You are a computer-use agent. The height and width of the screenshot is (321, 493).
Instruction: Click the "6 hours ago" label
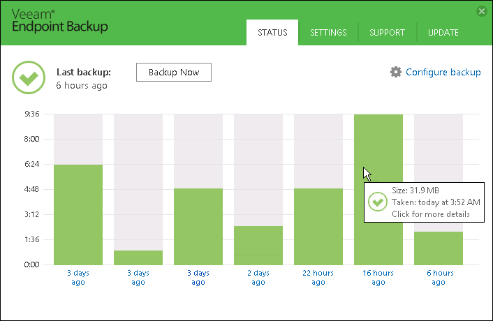click(438, 277)
